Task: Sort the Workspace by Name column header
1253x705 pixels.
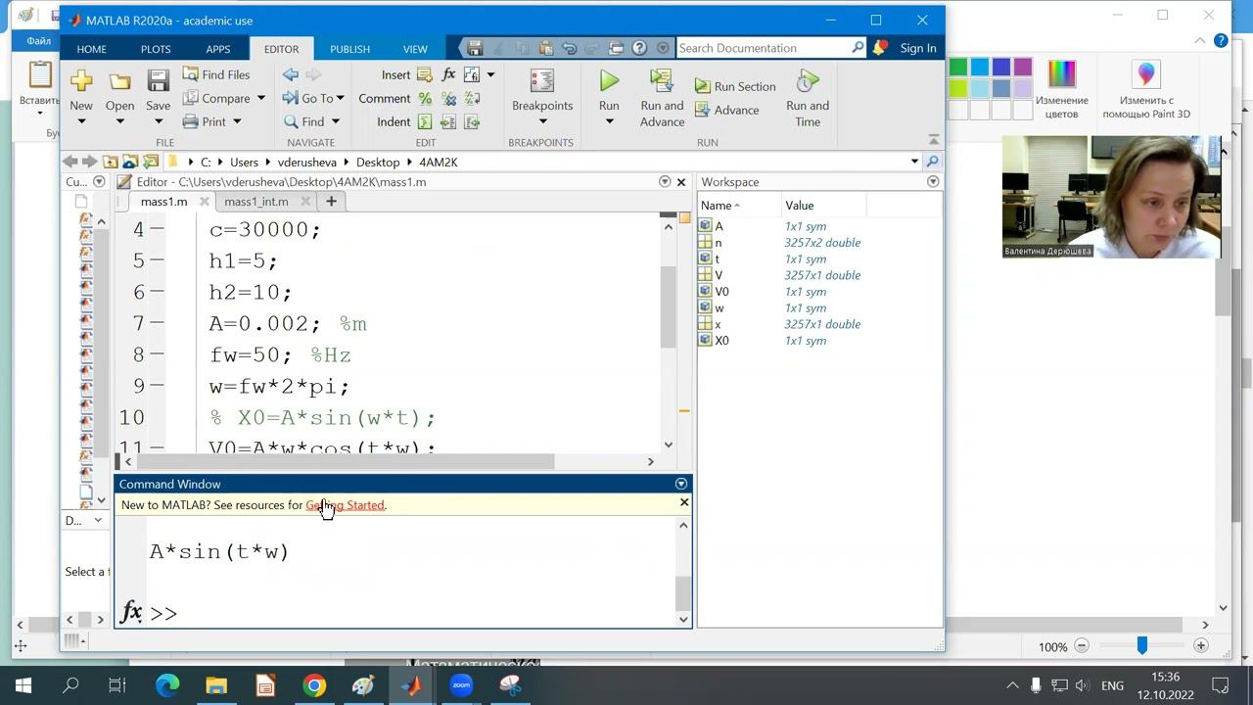Action: click(738, 206)
